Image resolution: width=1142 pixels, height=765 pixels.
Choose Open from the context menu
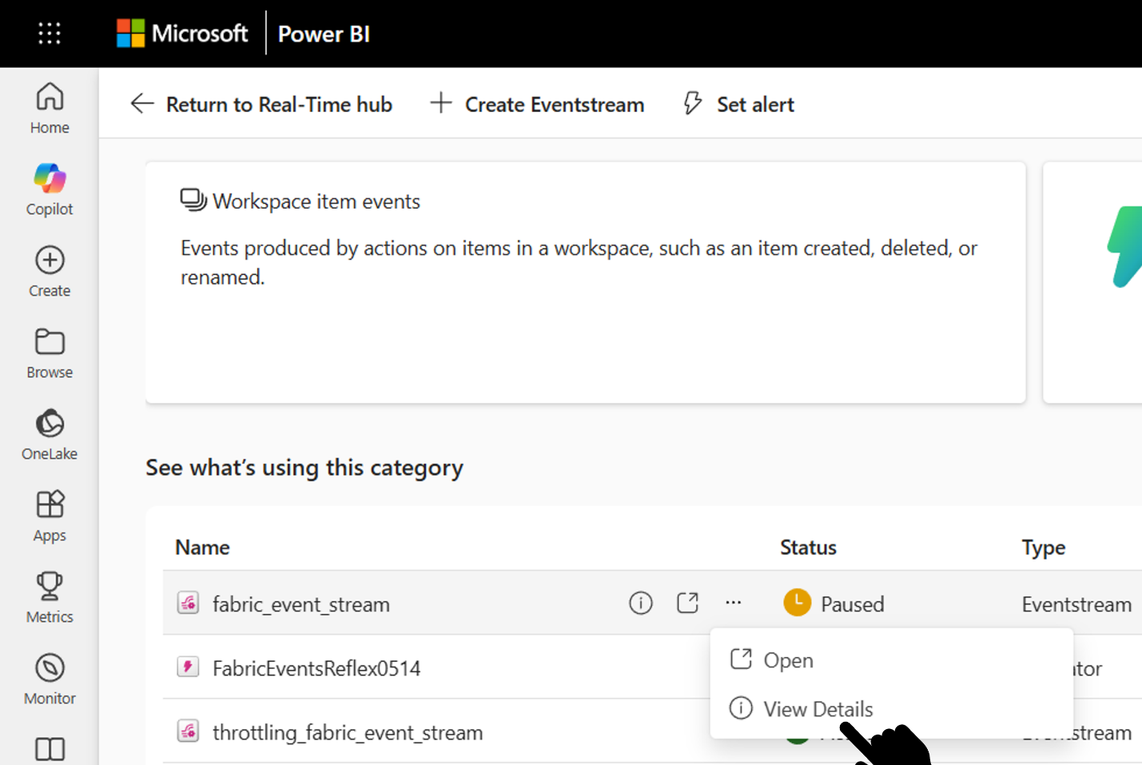point(788,659)
